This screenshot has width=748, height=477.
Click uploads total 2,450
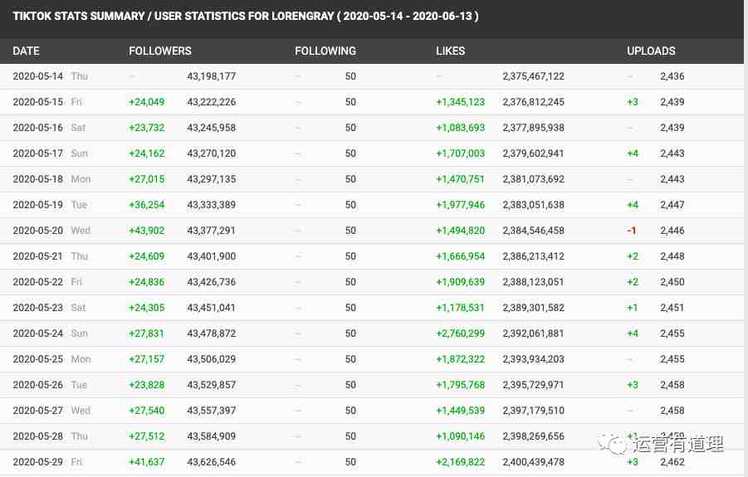coord(672,282)
